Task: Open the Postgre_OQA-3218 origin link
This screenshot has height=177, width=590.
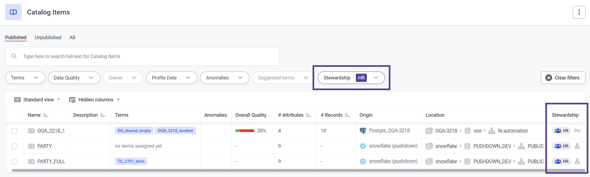Action: [x=389, y=131]
